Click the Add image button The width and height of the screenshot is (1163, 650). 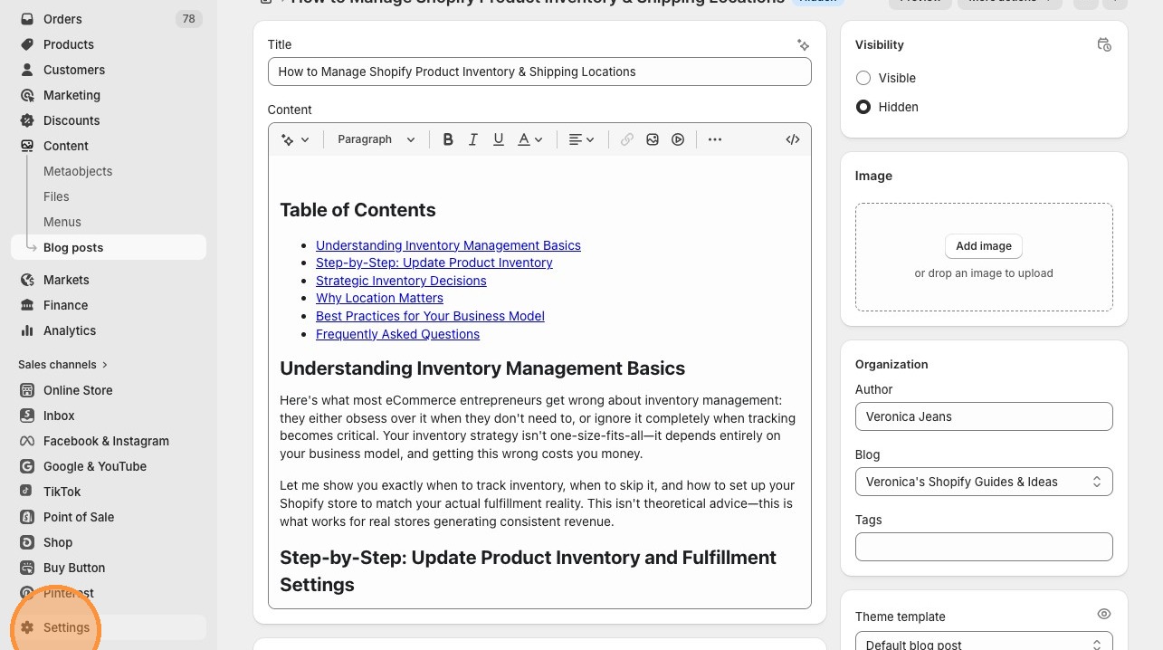(x=983, y=246)
